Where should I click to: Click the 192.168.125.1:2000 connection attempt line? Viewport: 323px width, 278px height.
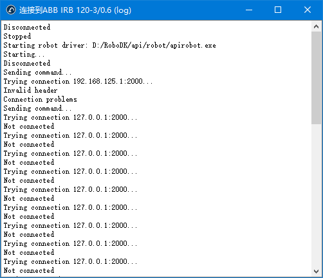coord(78,81)
